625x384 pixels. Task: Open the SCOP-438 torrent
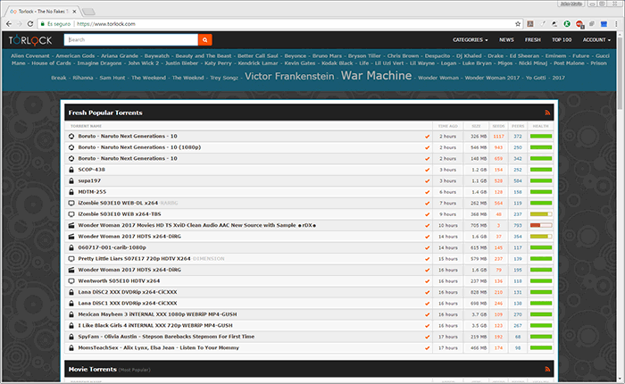pyautogui.click(x=92, y=170)
